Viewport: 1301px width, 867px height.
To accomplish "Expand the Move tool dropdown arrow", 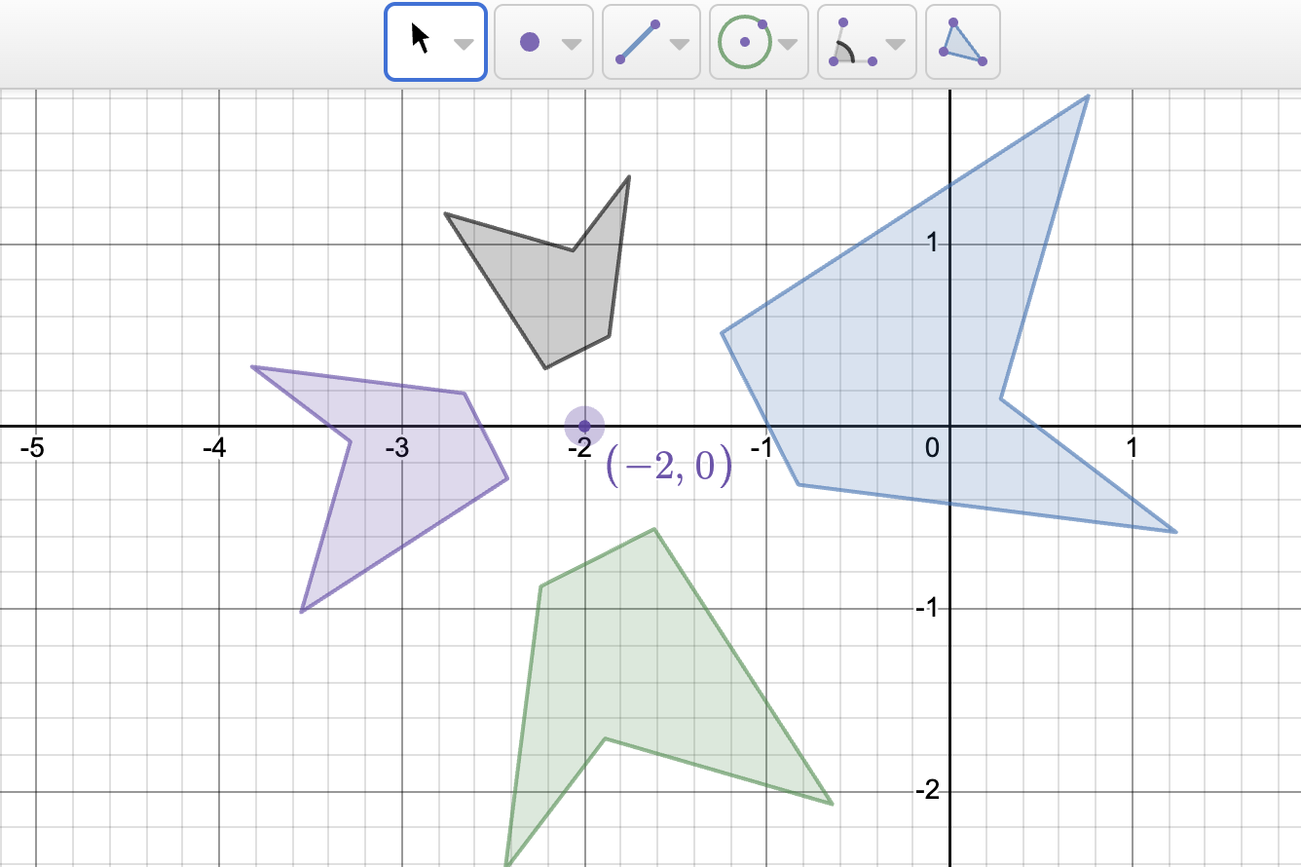I will click(465, 44).
